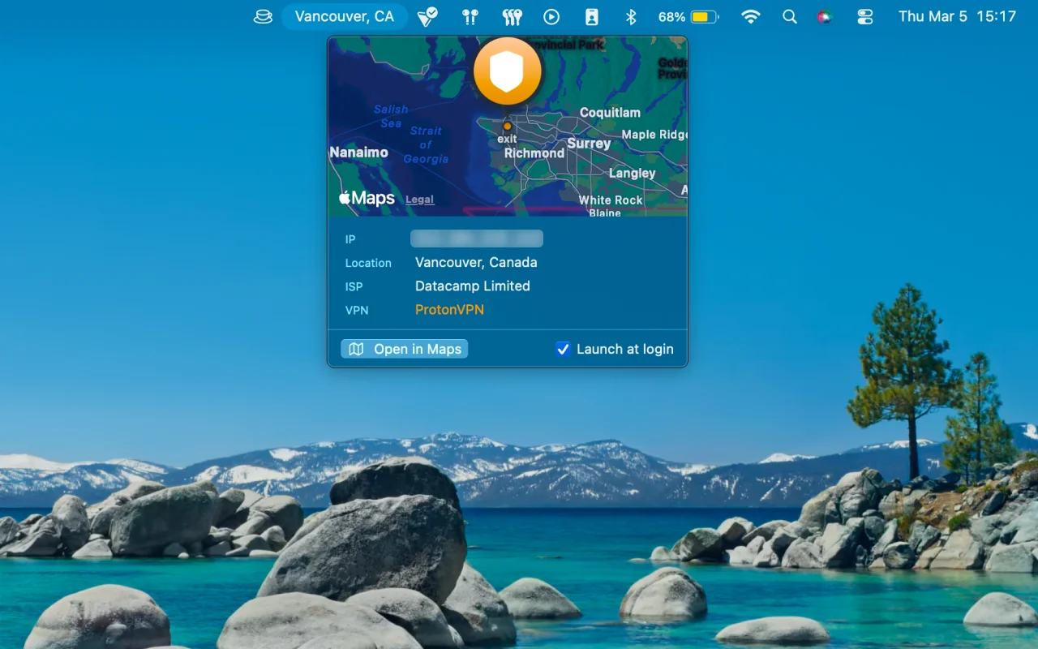Open the AirPods Pro trio menu icon
Image resolution: width=1038 pixels, height=649 pixels.
[512, 16]
